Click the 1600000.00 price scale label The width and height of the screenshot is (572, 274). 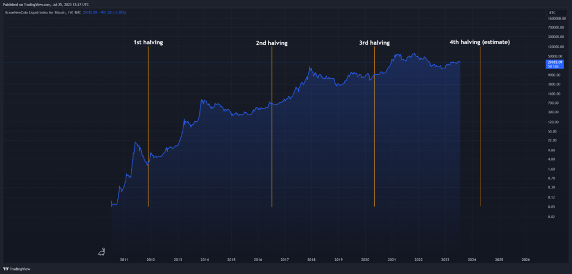556,18
